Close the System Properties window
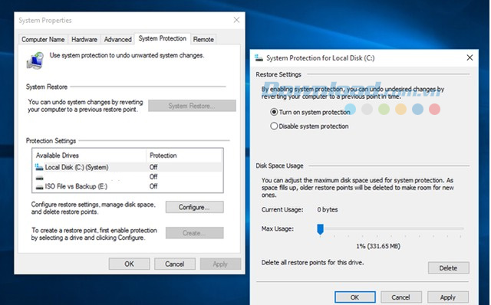 pyautogui.click(x=236, y=20)
